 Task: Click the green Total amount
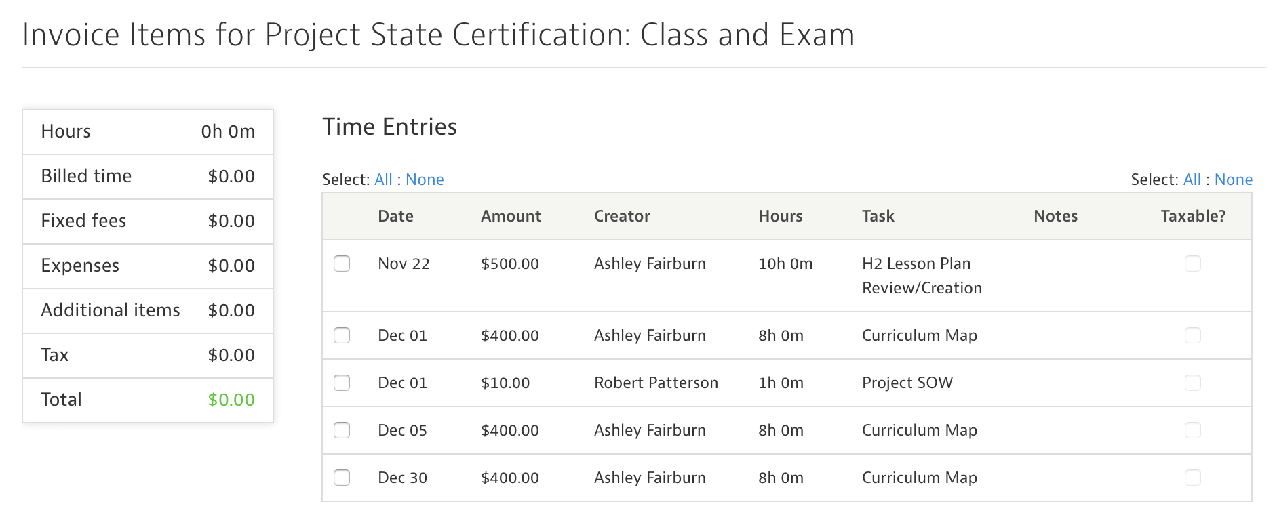[x=231, y=400]
